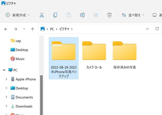162x115 pixels.
Task: Expand the Apple iPhone tree node
Action: coord(6,79)
